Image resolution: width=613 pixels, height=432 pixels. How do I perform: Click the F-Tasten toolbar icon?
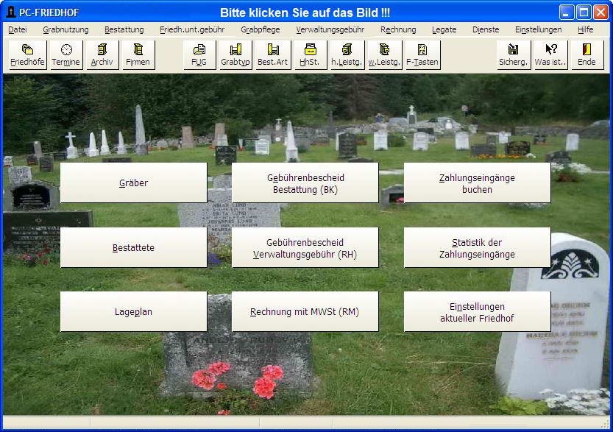[422, 55]
